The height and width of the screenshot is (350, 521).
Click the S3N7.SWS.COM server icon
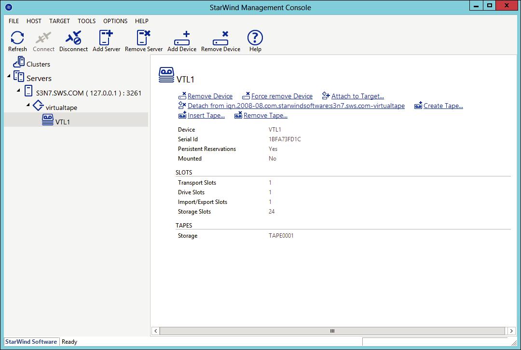tap(28, 91)
